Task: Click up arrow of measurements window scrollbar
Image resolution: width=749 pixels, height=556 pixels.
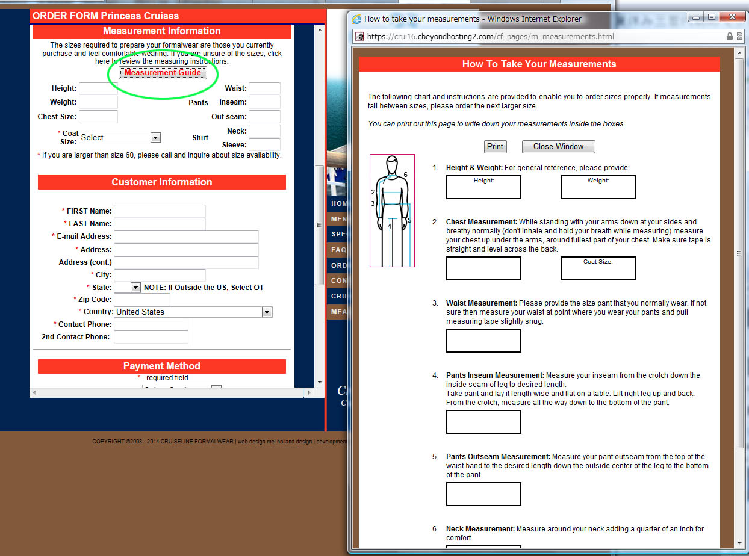Action: [x=739, y=52]
